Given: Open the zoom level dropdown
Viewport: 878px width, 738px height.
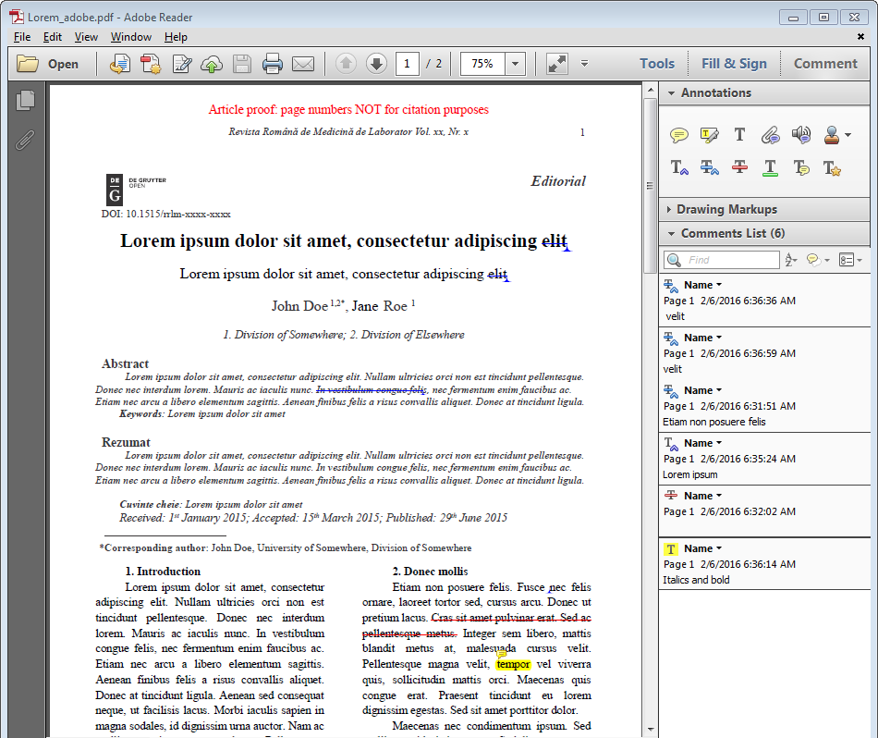Looking at the screenshot, I should point(515,63).
